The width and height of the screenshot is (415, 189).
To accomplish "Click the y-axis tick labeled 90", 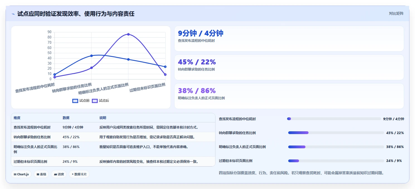I will click(50, 32).
